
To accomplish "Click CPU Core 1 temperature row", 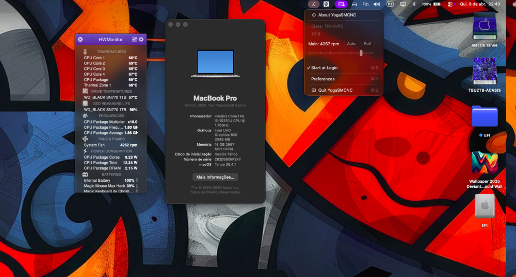I will [x=110, y=58].
